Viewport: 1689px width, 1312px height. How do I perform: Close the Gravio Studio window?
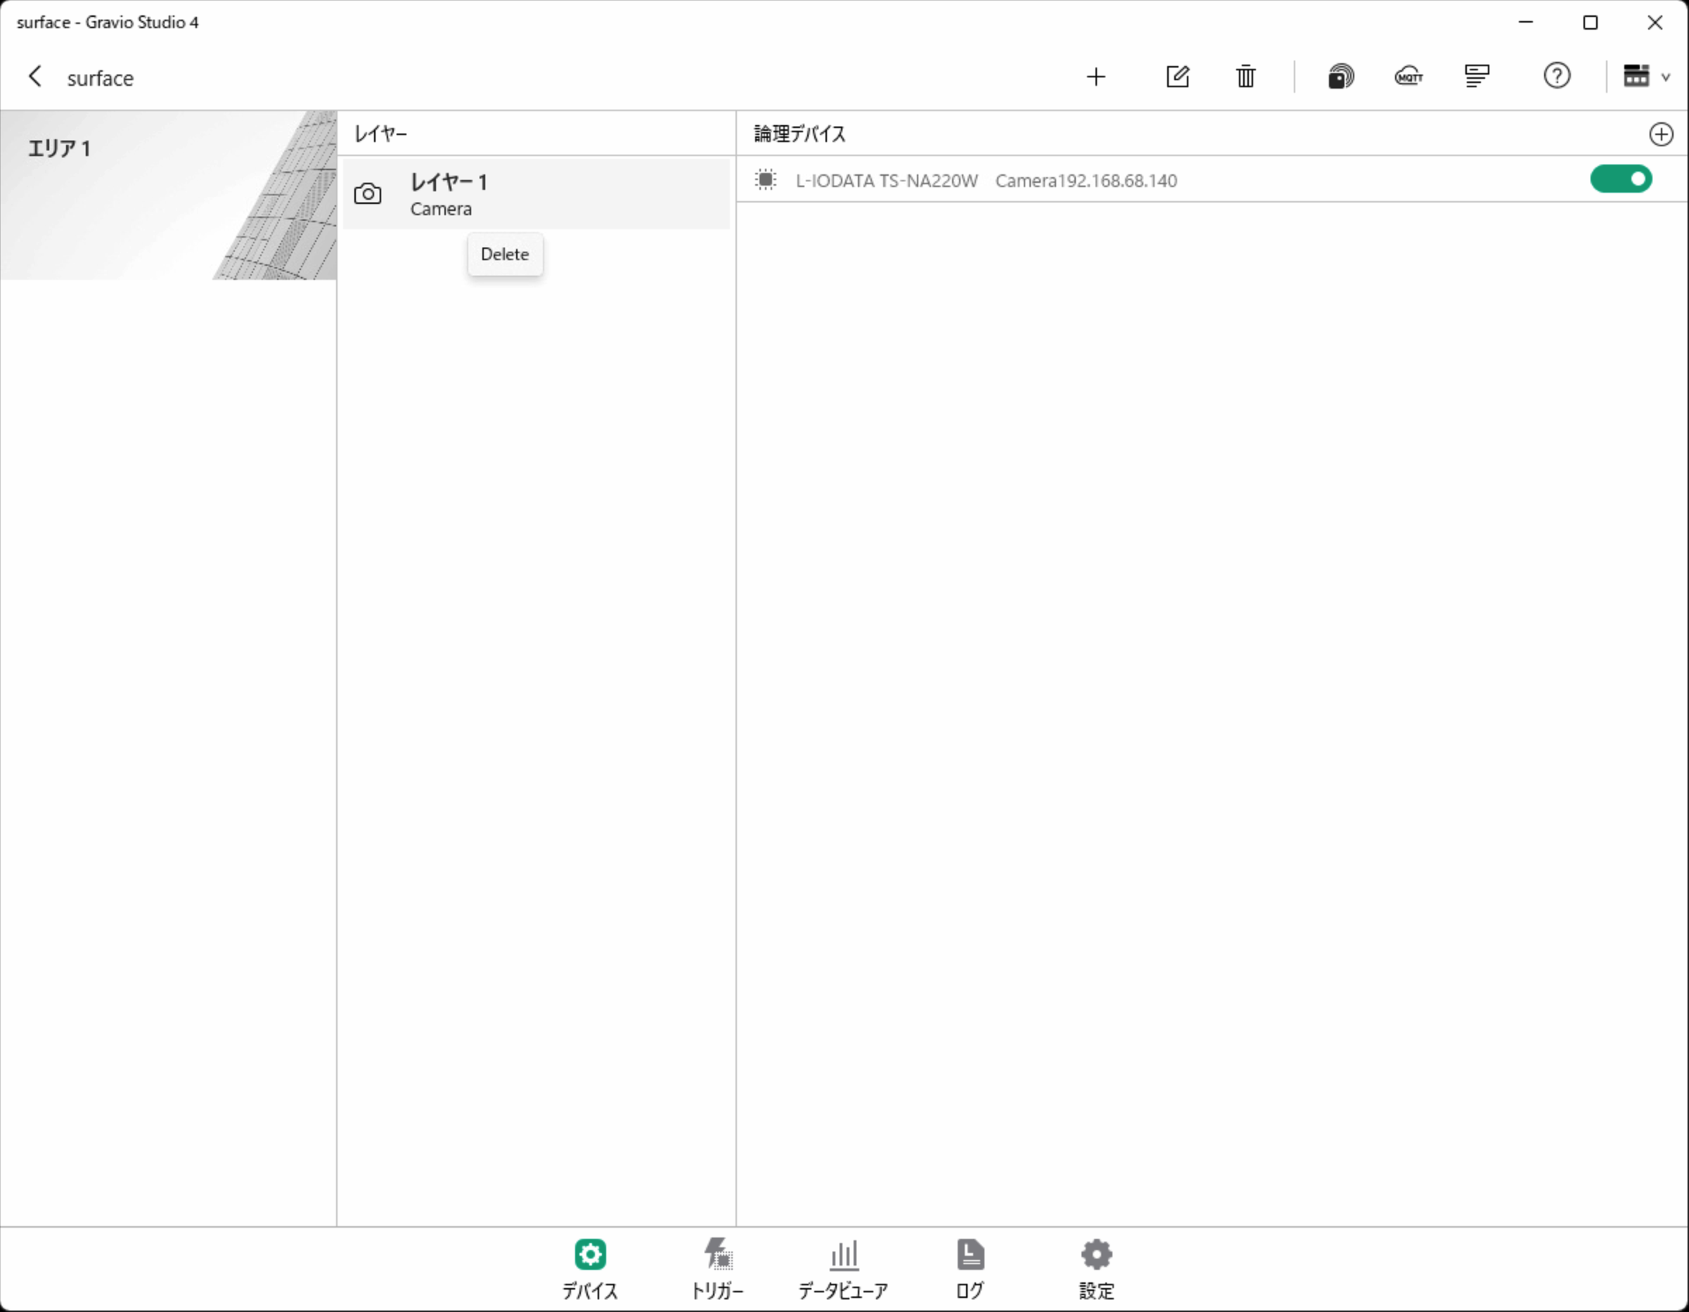(x=1655, y=22)
